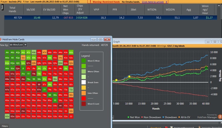The height and width of the screenshot is (128, 222).
Task: Select the KJs orange hole card cell
Action: tap(23, 57)
